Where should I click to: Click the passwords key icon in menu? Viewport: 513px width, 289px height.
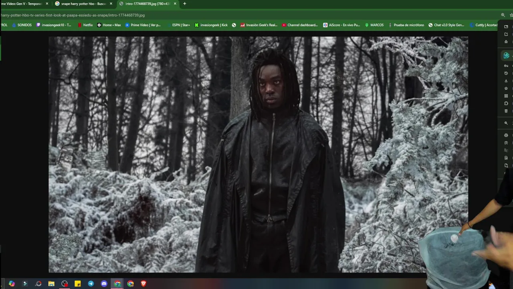506,66
